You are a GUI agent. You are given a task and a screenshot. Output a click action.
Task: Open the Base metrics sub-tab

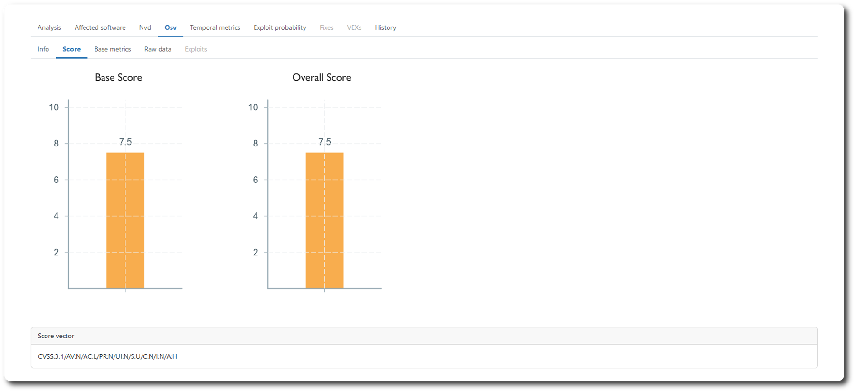click(113, 49)
